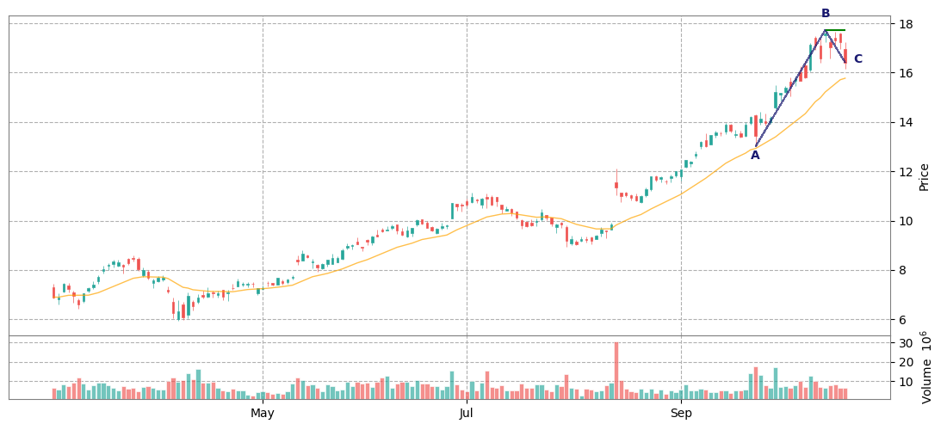Click the green horizontal line at B
This screenshot has height=430, width=947.
835,30
